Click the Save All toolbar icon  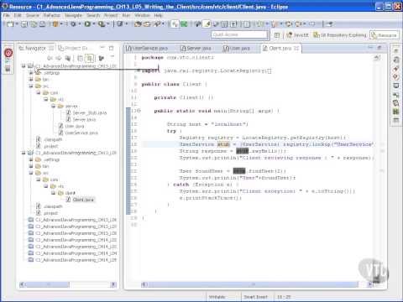pyautogui.click(x=34, y=24)
